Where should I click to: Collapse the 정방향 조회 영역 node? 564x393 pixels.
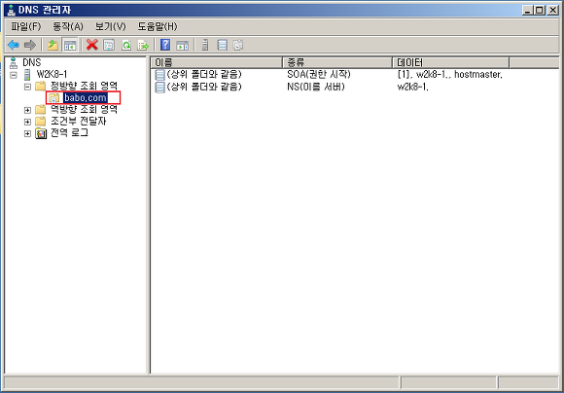(27, 87)
